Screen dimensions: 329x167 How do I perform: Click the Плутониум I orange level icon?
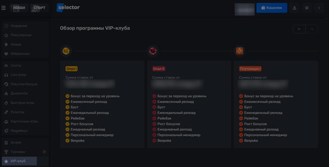[x=239, y=51]
